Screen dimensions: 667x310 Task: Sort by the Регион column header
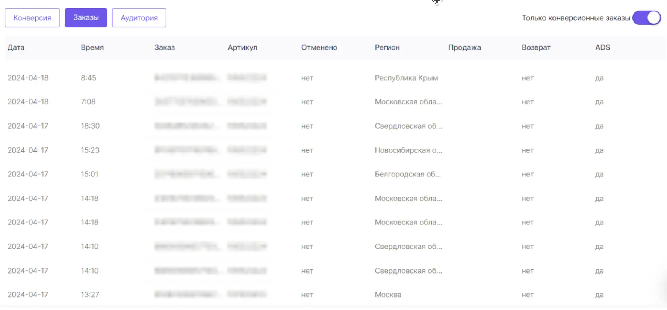click(387, 47)
